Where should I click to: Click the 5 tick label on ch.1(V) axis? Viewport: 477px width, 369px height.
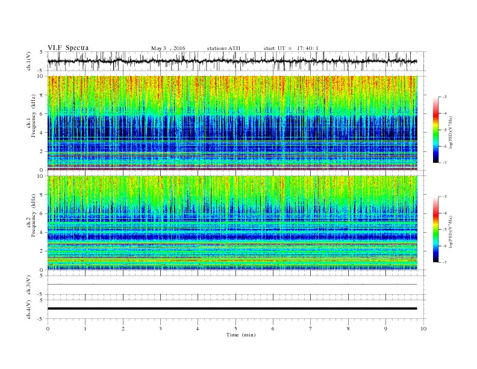click(42, 52)
